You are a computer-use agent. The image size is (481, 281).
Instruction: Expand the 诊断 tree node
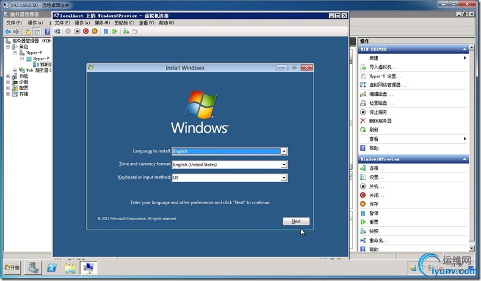[x=8, y=82]
